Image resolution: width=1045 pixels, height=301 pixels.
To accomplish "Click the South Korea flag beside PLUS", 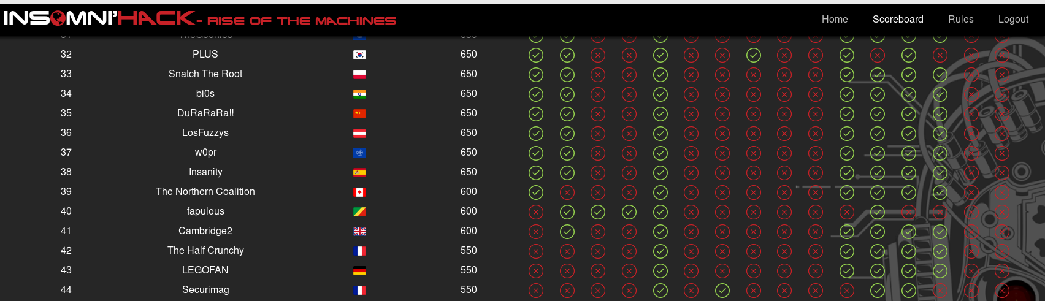I will tap(359, 55).
